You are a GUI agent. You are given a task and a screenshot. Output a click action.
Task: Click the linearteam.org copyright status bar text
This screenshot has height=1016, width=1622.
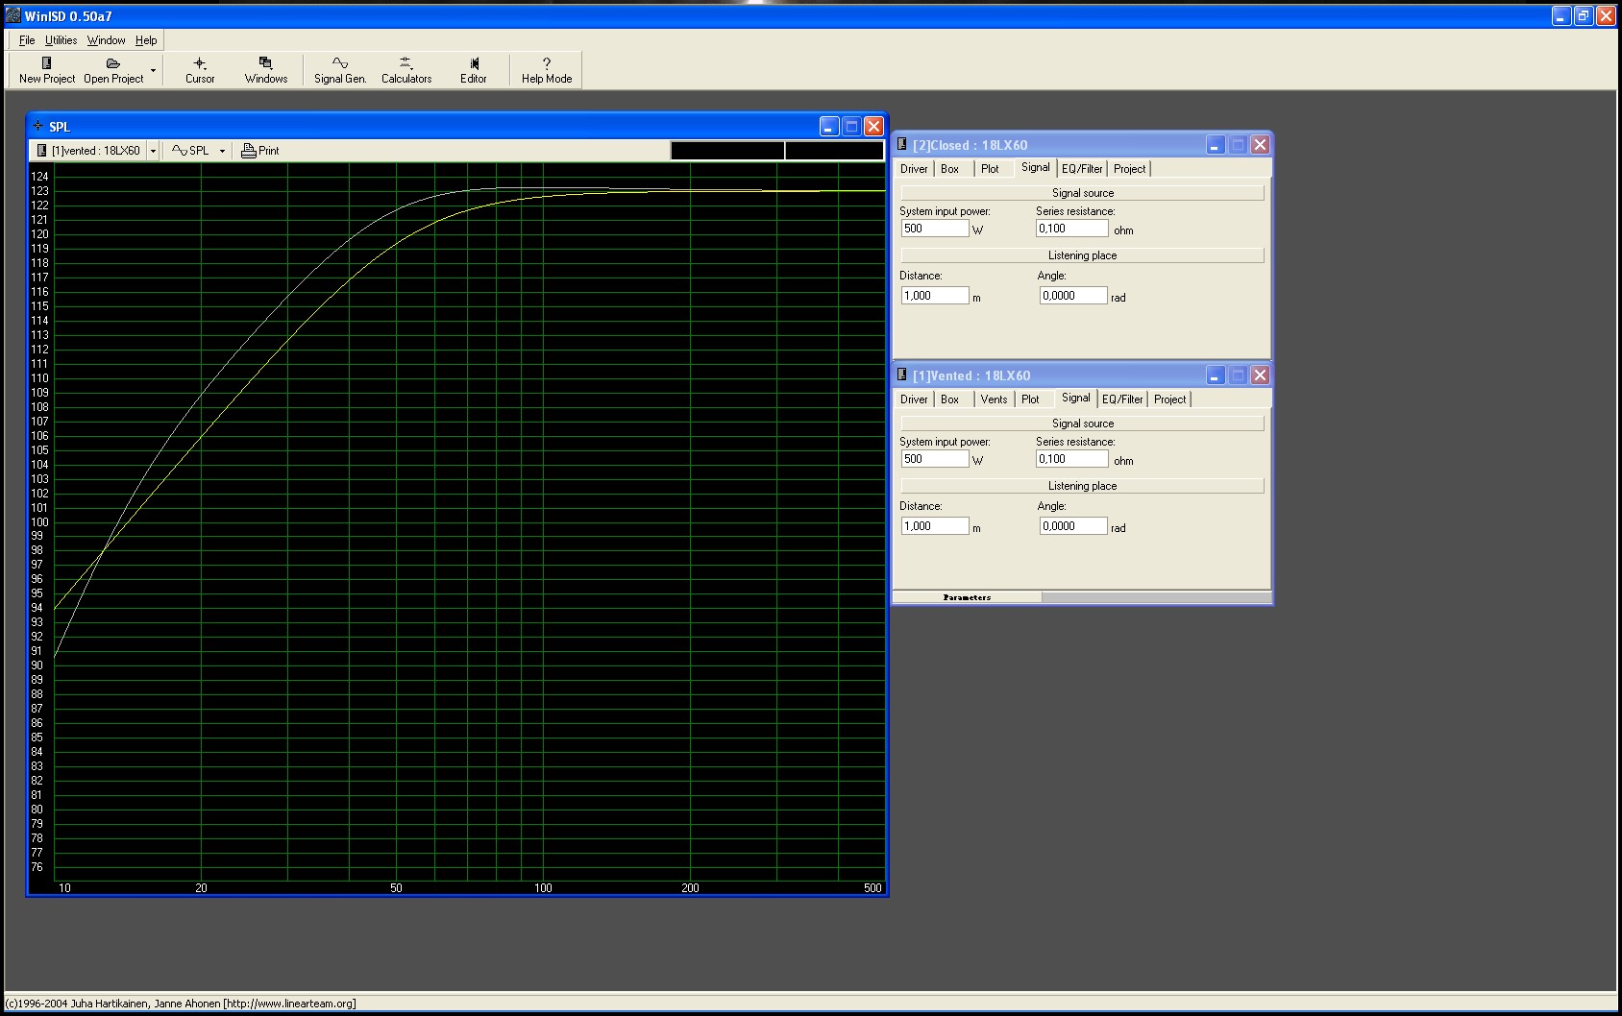point(181,1004)
